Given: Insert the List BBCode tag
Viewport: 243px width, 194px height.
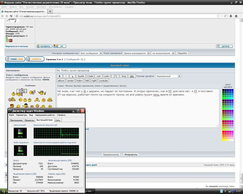Looking at the screenshot, I should tap(98, 76).
